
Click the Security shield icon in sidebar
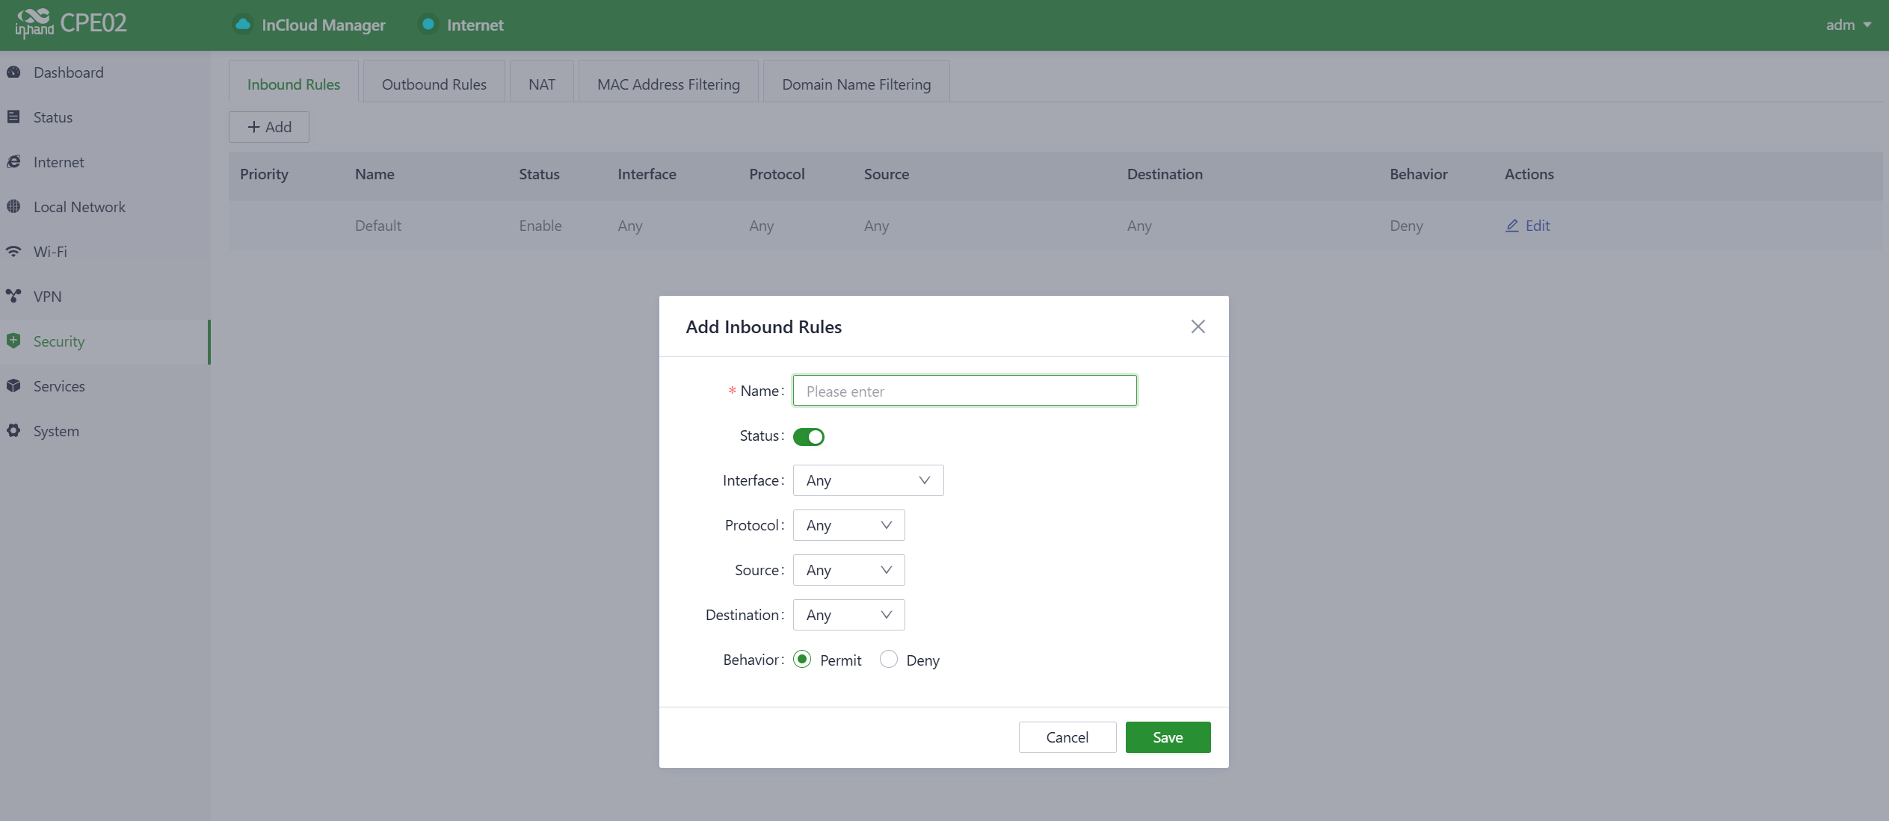13,341
